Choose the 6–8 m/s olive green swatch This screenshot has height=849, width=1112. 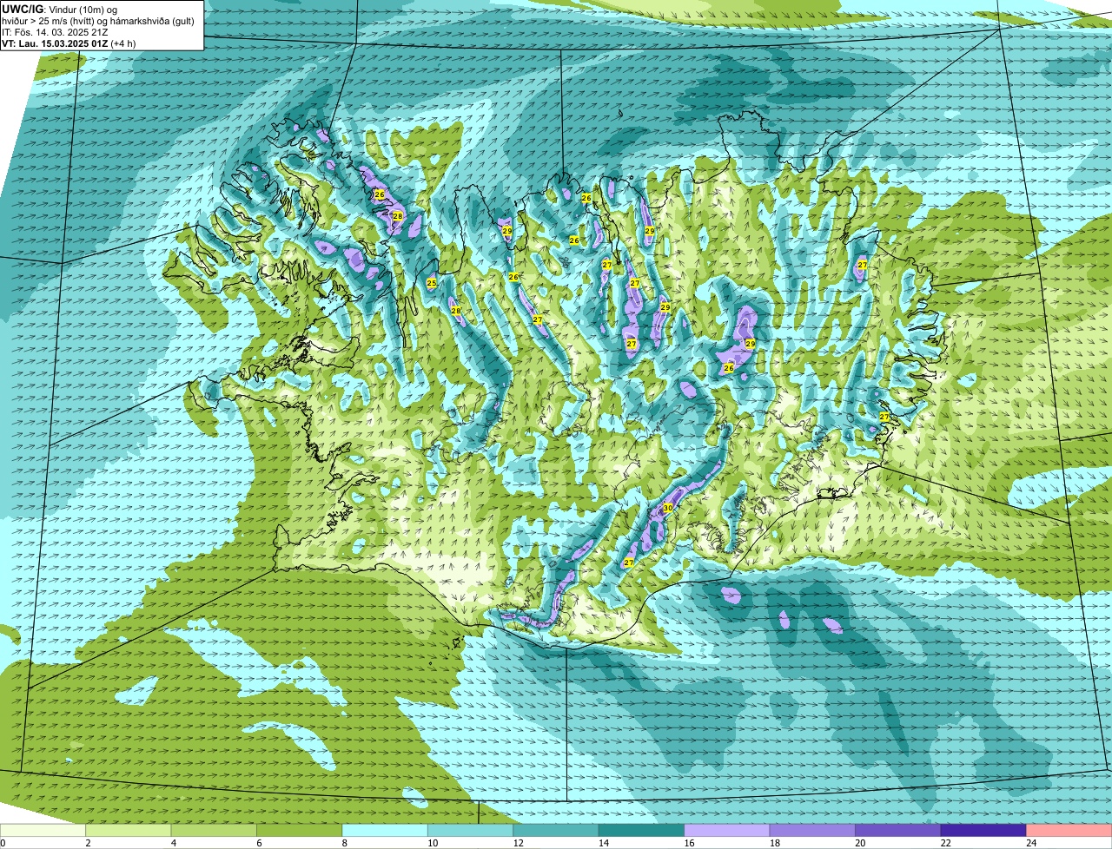click(x=301, y=830)
